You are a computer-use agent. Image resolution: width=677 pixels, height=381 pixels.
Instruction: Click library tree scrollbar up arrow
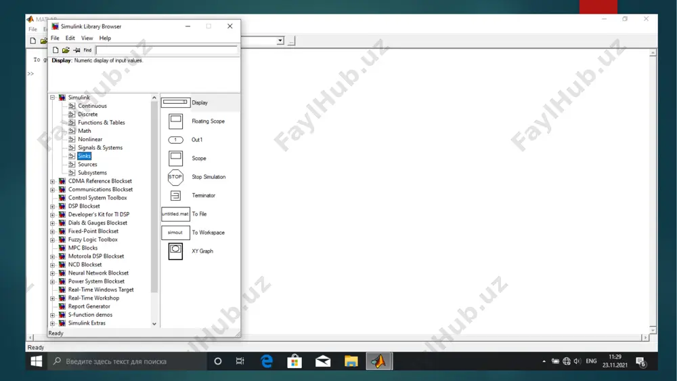(x=154, y=98)
